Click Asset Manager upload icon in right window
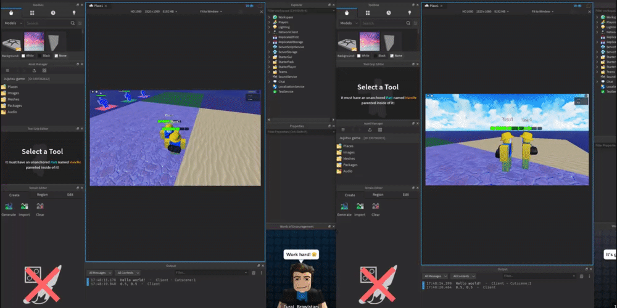 [370, 129]
